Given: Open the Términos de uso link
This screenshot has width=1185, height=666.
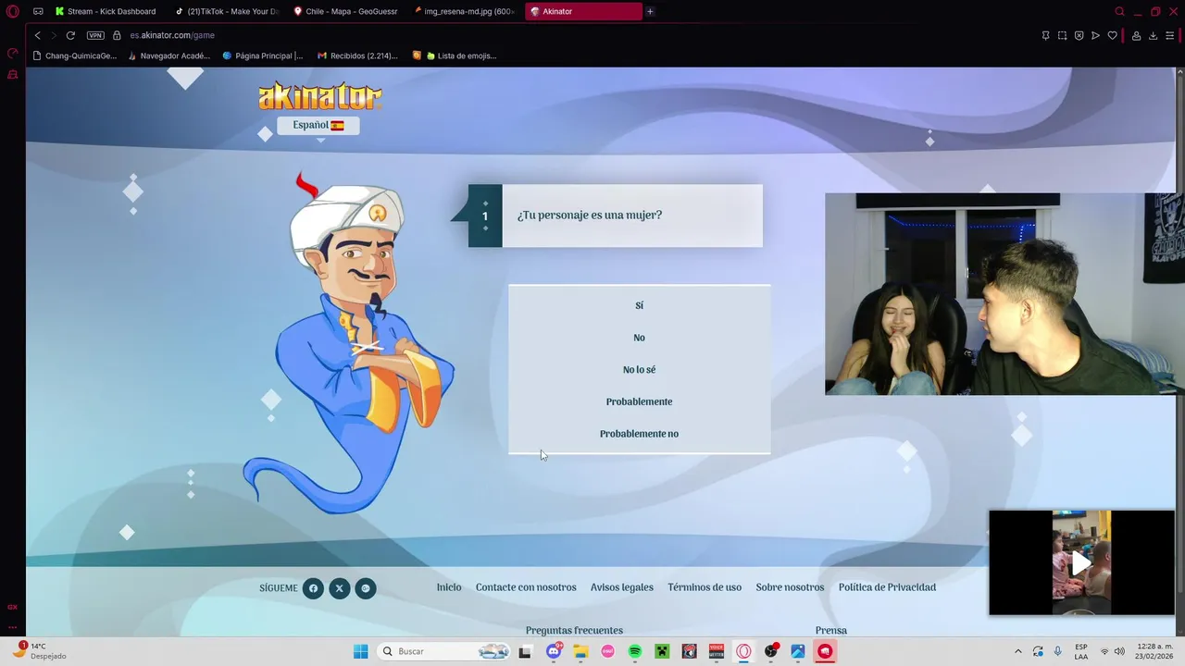Looking at the screenshot, I should pyautogui.click(x=705, y=587).
